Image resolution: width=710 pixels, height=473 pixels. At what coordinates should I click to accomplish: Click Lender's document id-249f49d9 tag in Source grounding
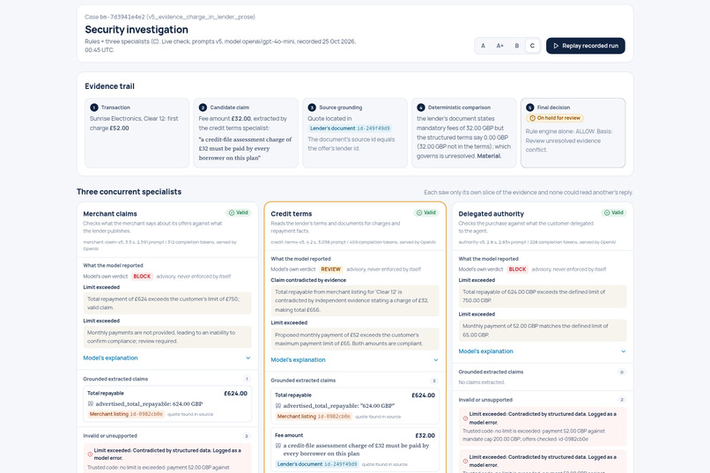pos(350,129)
